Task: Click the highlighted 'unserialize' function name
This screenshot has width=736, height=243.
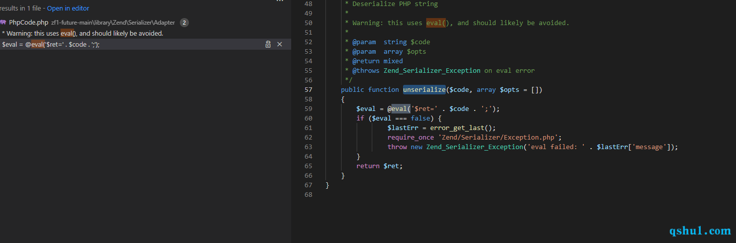Action: point(424,90)
